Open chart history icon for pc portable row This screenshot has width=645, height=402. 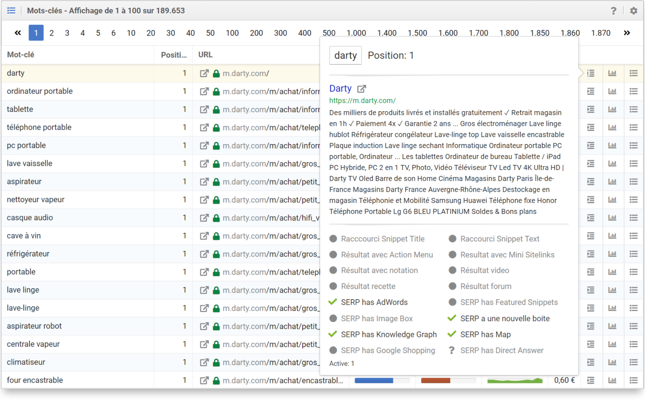tap(612, 145)
